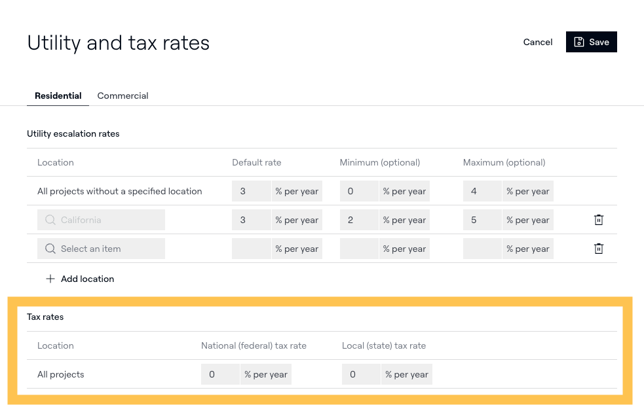Edit the National (federal) tax rate field
This screenshot has width=644, height=420.
(x=220, y=374)
